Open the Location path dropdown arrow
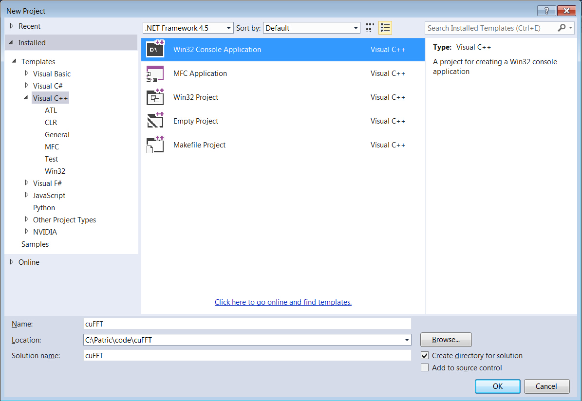Image resolution: width=582 pixels, height=401 pixels. pyautogui.click(x=407, y=340)
